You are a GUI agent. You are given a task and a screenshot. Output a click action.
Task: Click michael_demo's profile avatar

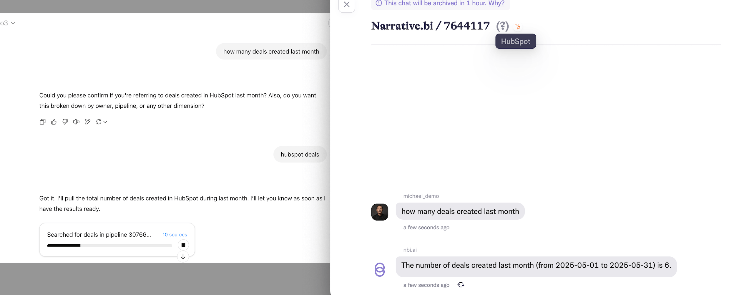[380, 212]
